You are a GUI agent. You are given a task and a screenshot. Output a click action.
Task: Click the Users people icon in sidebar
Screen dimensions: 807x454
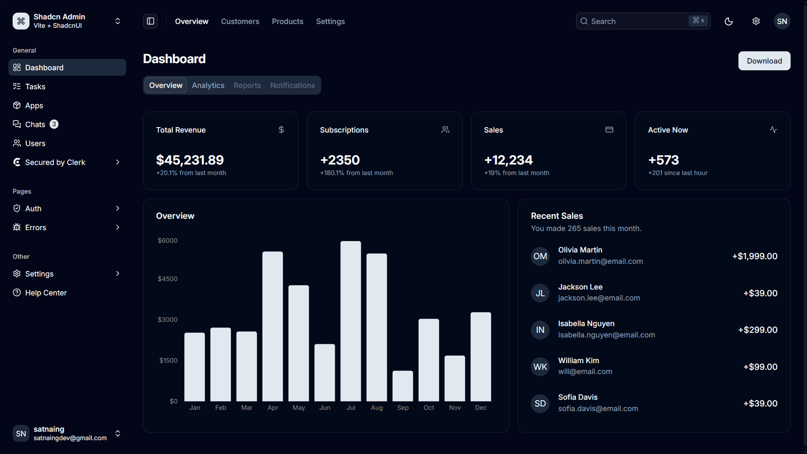17,143
